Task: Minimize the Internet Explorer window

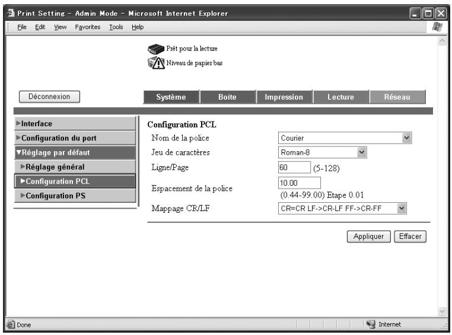Action: pyautogui.click(x=415, y=13)
